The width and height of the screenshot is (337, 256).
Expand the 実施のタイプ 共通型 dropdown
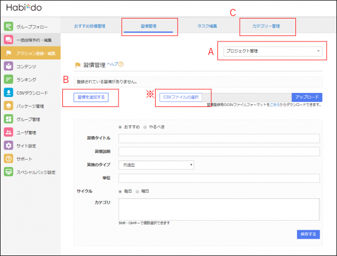(x=156, y=165)
